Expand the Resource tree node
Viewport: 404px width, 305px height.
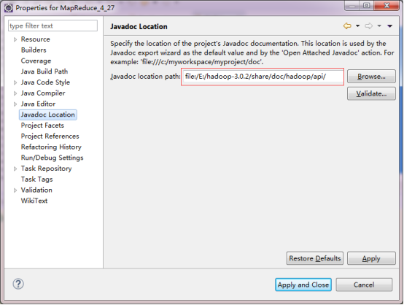[15, 39]
